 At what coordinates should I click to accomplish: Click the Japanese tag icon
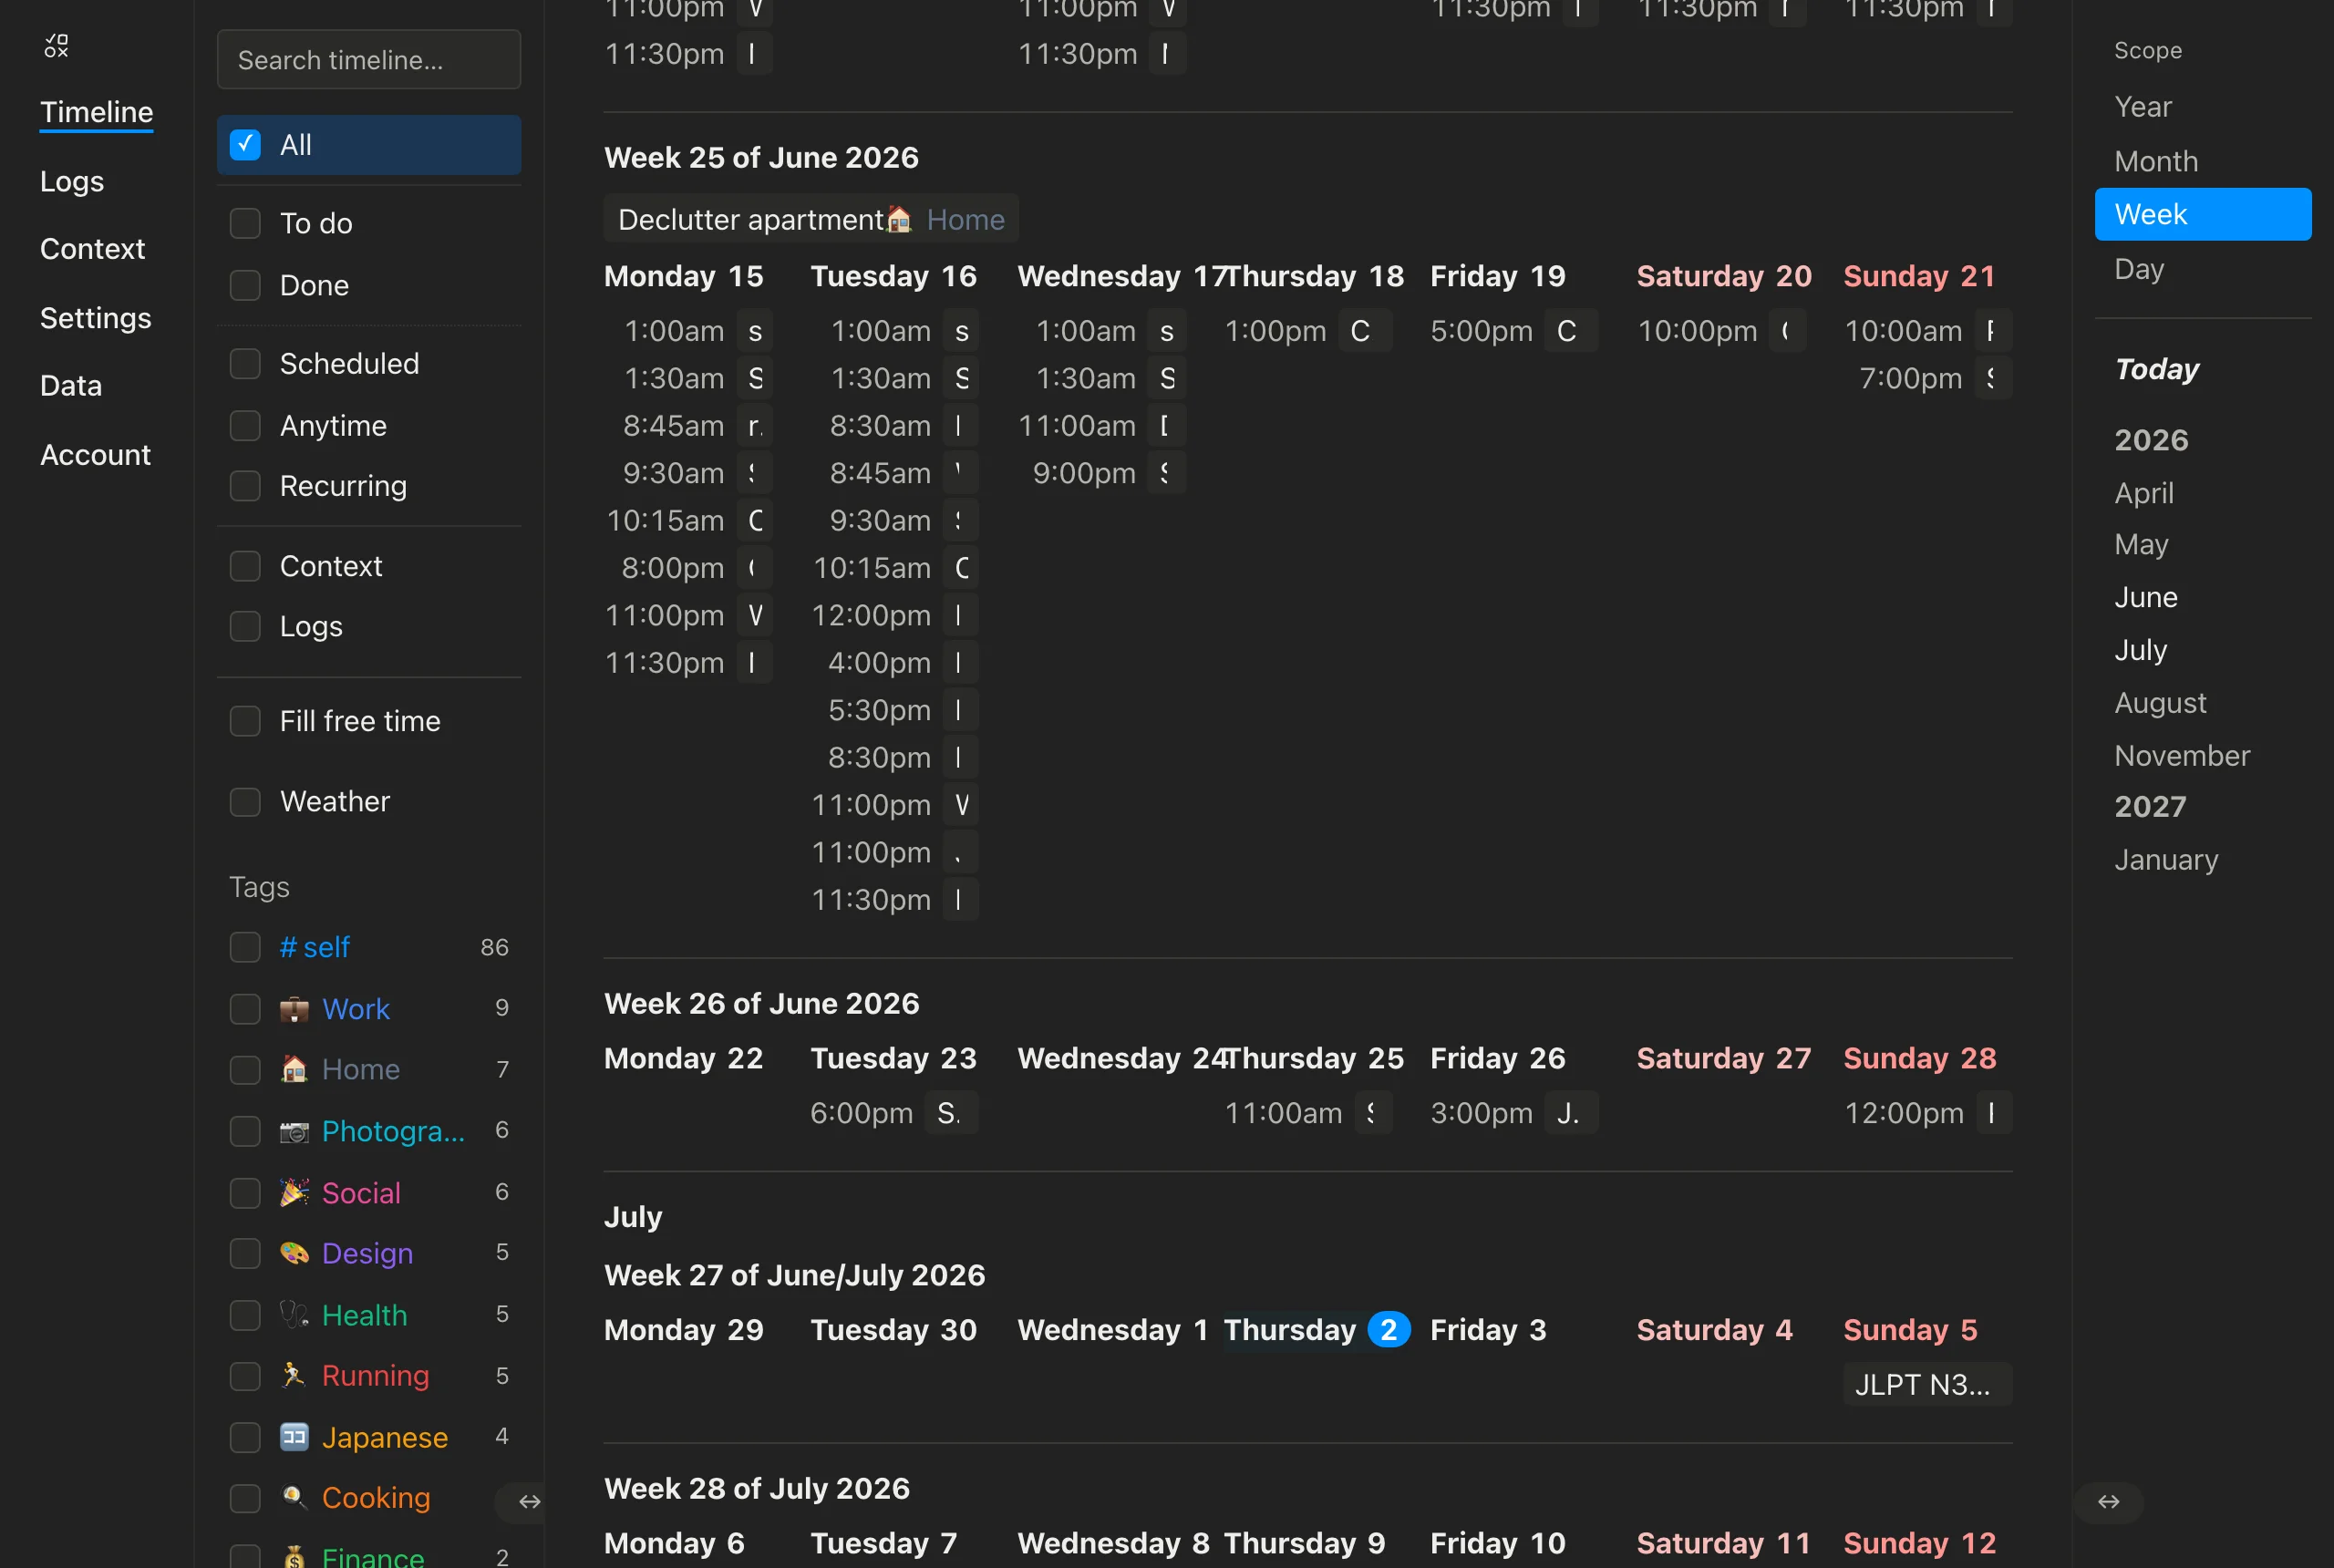294,1437
